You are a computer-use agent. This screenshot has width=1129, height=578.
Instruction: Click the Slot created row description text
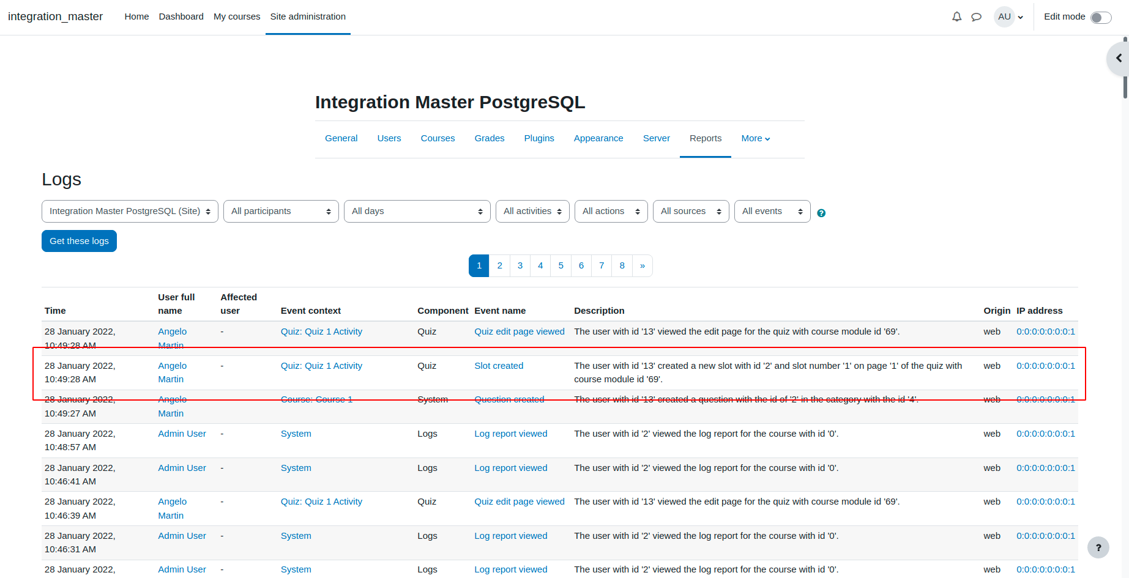tap(768, 372)
